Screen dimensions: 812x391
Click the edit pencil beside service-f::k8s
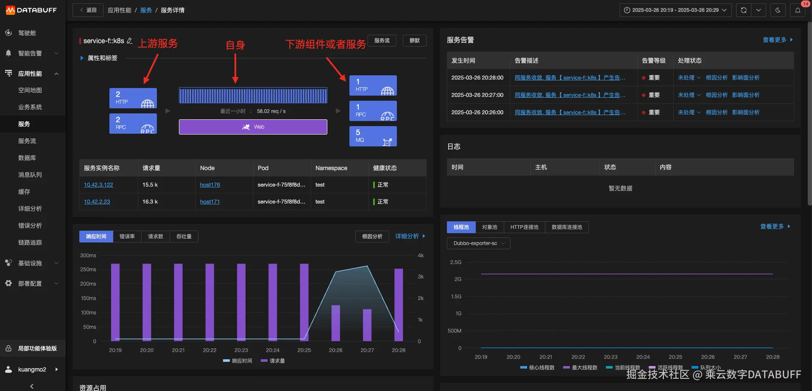(x=130, y=41)
